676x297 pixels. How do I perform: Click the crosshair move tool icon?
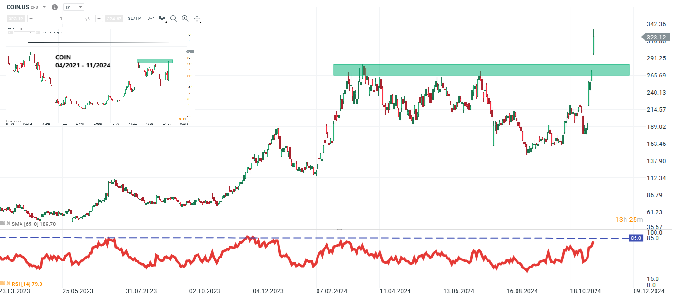pyautogui.click(x=197, y=19)
